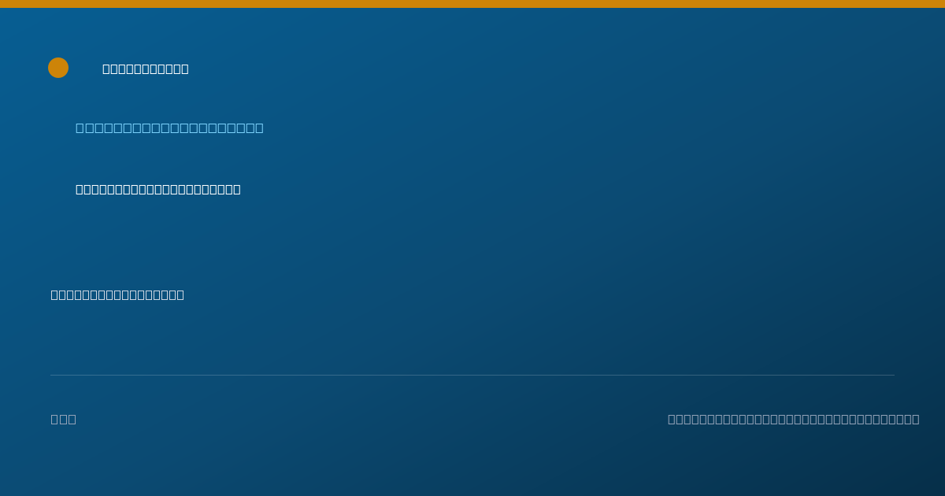Click the thin horizontal divider line

click(472, 375)
